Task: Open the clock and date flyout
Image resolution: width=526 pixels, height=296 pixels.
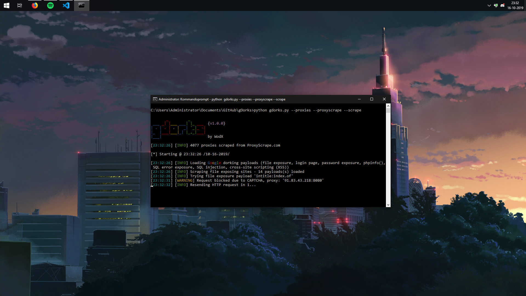Action: coord(515,5)
